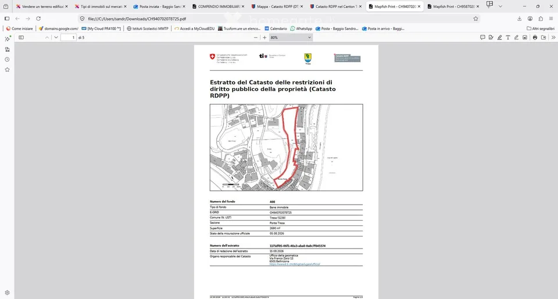The image size is (558, 299).
Task: Zoom in the PDF with plus
Action: point(264,37)
